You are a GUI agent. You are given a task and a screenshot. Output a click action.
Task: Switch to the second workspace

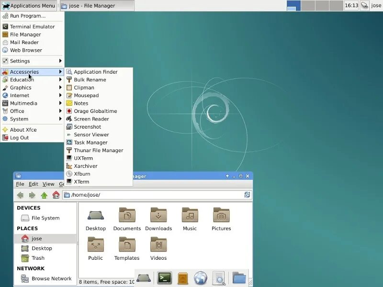tap(308, 6)
